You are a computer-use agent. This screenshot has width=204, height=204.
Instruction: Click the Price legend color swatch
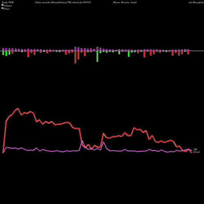pyautogui.click(x=2, y=9)
